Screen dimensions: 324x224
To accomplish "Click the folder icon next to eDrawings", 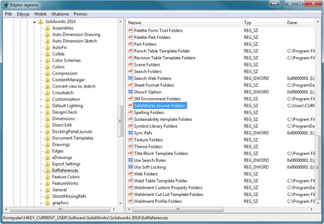I will coord(48,157).
